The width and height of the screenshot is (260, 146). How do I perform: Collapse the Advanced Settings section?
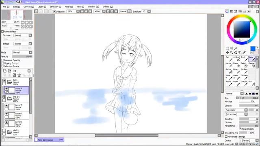click(226, 137)
